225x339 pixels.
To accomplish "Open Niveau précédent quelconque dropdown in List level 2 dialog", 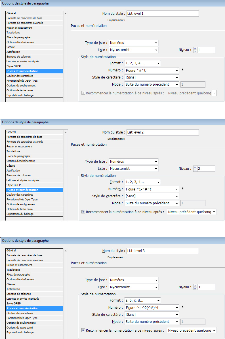I will click(192, 212).
